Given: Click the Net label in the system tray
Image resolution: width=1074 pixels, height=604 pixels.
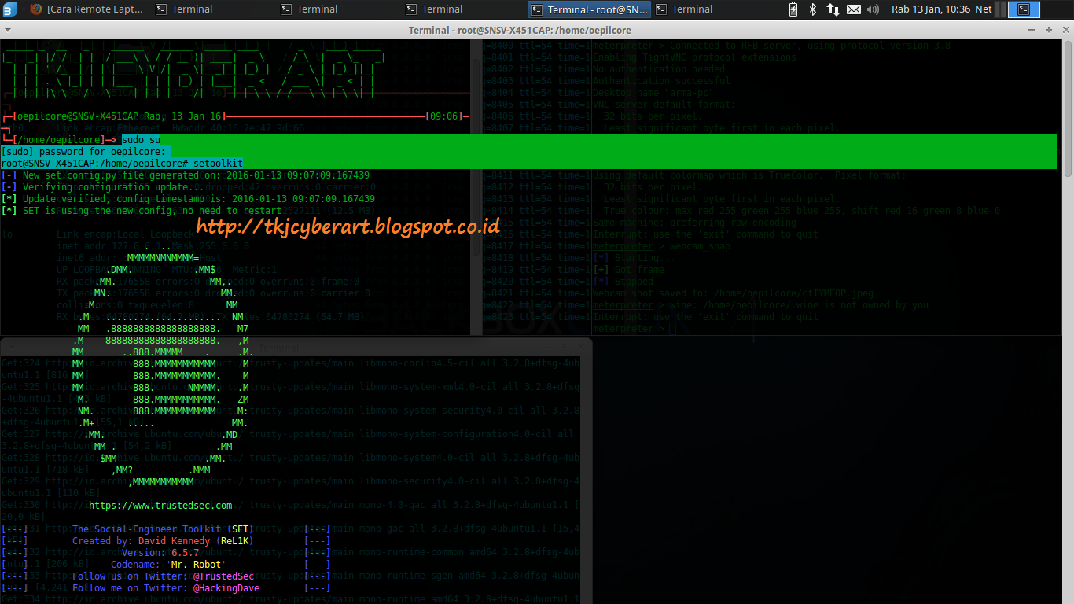Looking at the screenshot, I should 983,9.
